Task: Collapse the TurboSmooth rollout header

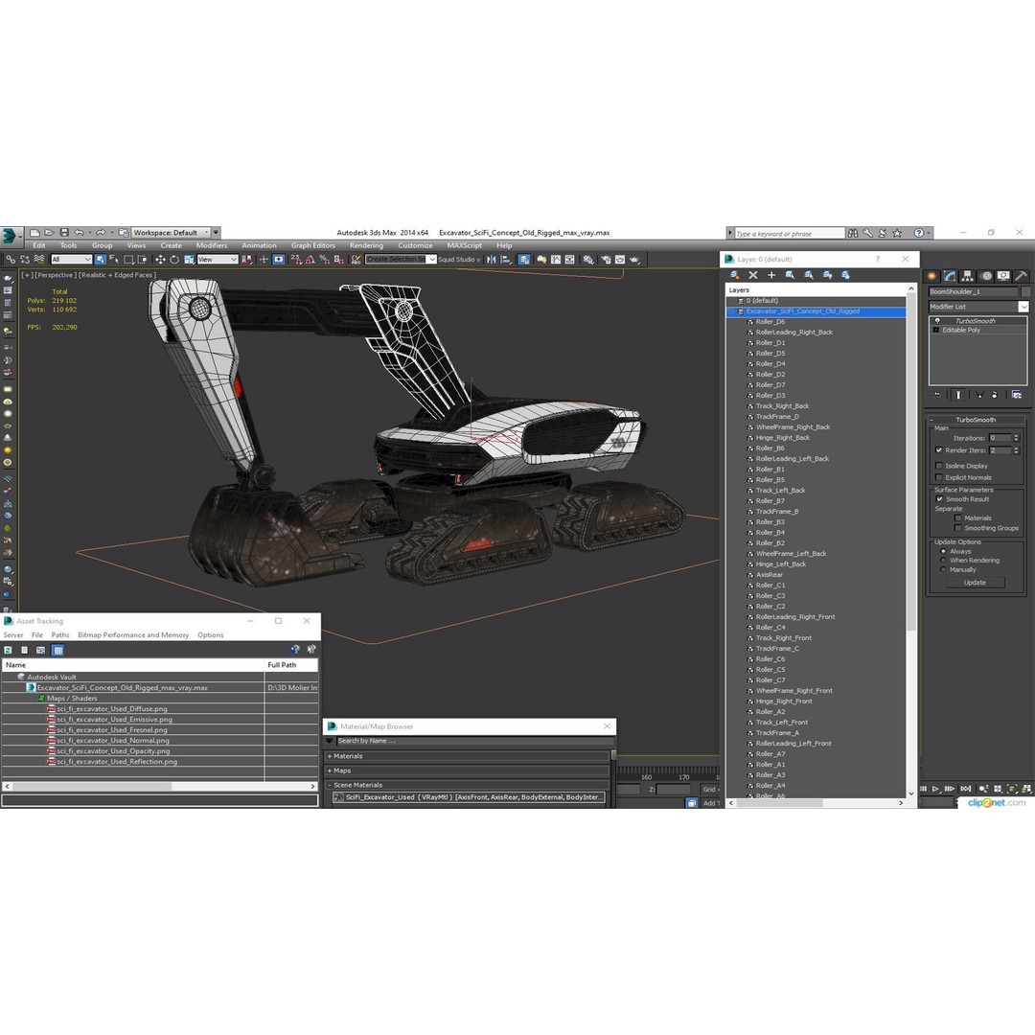Action: (976, 420)
